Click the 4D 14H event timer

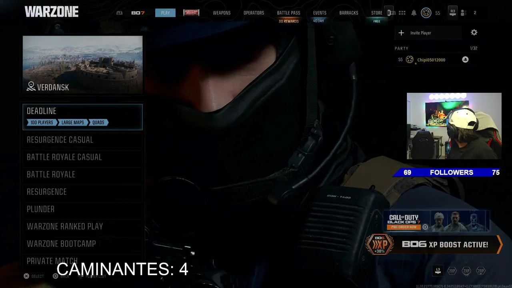tap(318, 21)
